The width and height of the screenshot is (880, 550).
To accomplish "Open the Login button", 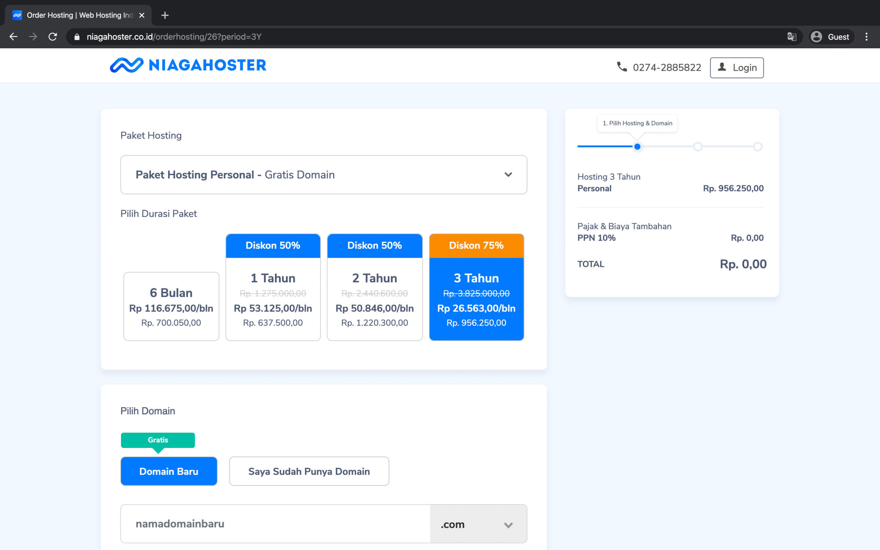I will tap(737, 68).
